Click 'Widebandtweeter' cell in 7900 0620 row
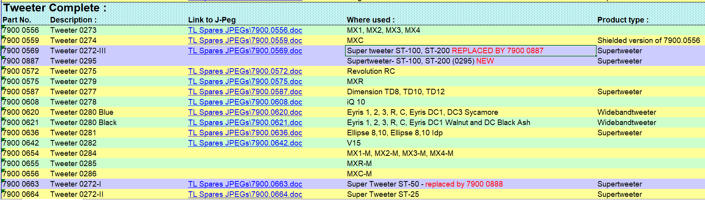 627,112
